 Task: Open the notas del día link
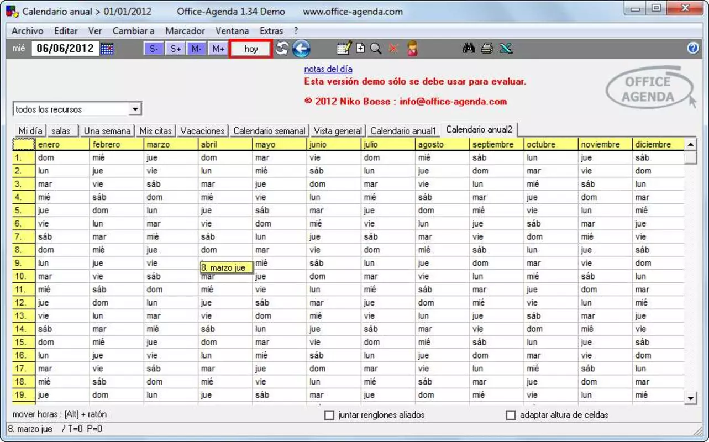pos(328,69)
